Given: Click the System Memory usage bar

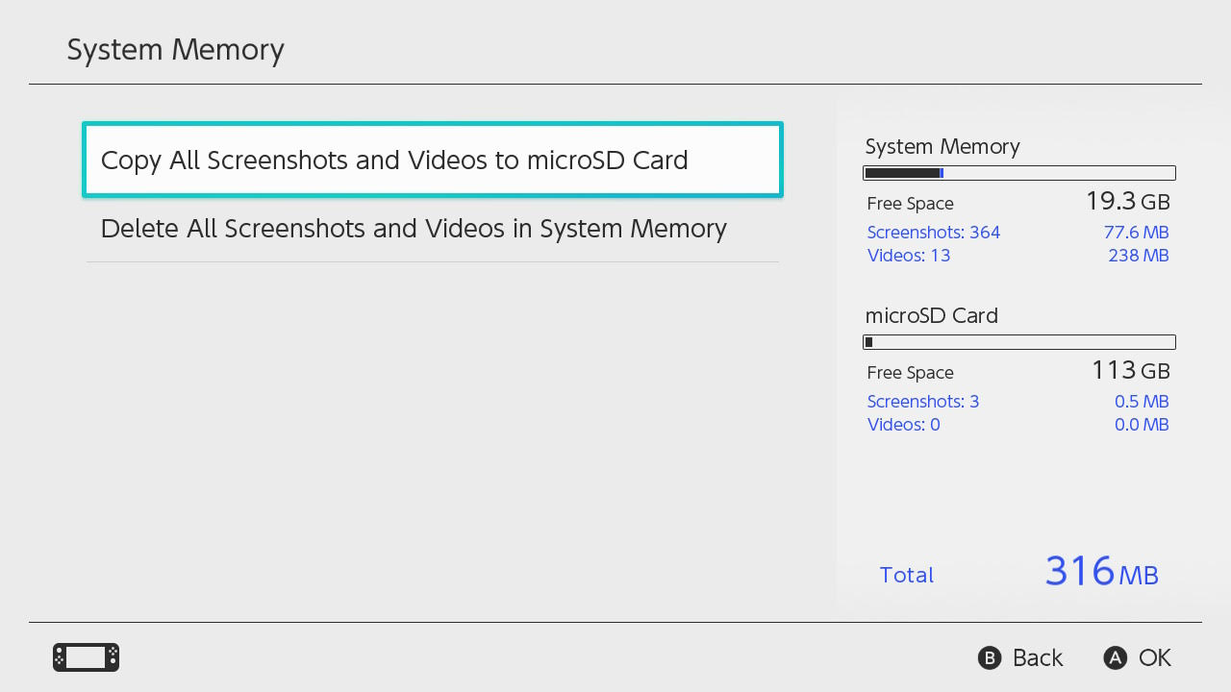Looking at the screenshot, I should tap(1019, 173).
